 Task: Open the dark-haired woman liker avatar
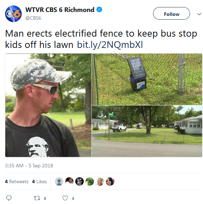(x=110, y=181)
